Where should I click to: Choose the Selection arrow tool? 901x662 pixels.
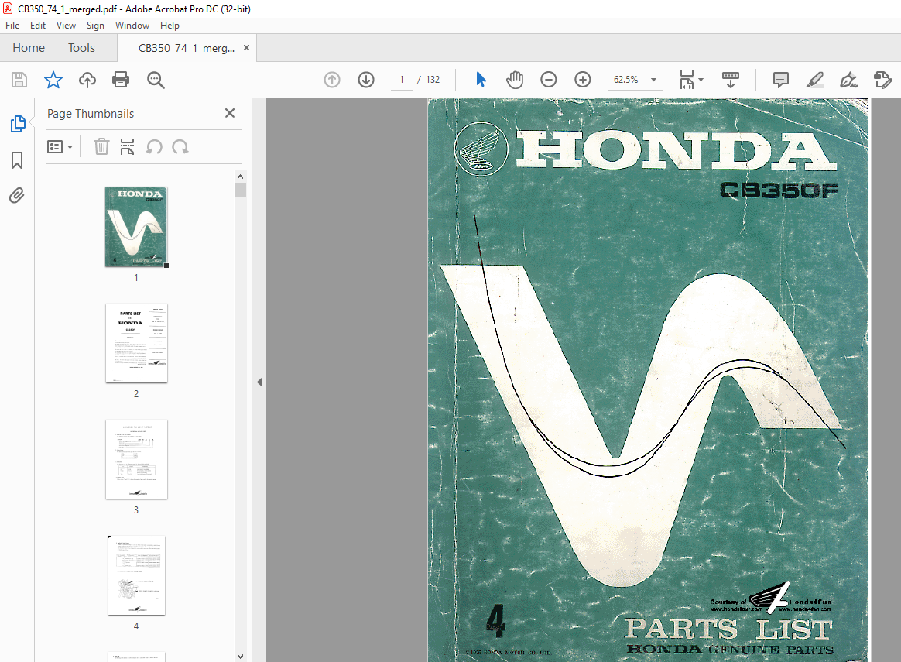pyautogui.click(x=481, y=79)
